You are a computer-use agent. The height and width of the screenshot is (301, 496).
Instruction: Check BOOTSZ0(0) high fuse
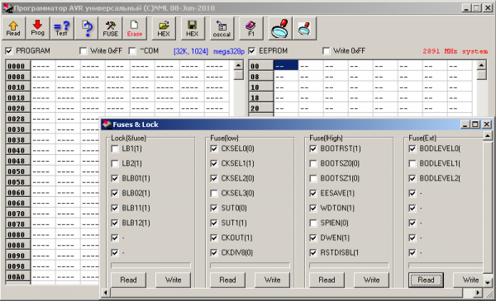tap(313, 163)
